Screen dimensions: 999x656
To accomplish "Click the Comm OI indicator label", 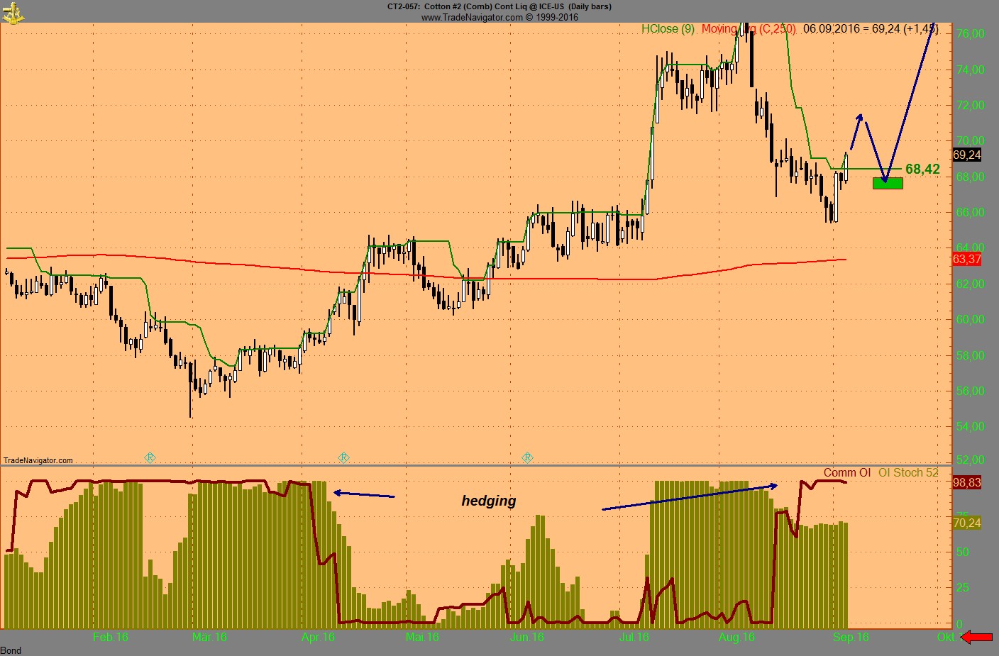I will click(846, 473).
